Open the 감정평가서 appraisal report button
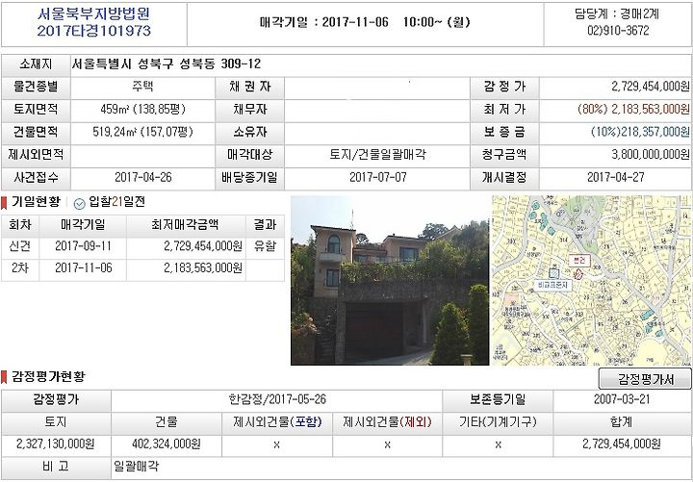Viewport: 693px width, 482px height. (645, 379)
